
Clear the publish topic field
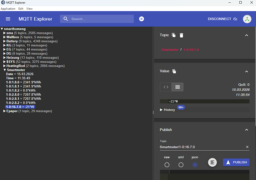[247, 147]
